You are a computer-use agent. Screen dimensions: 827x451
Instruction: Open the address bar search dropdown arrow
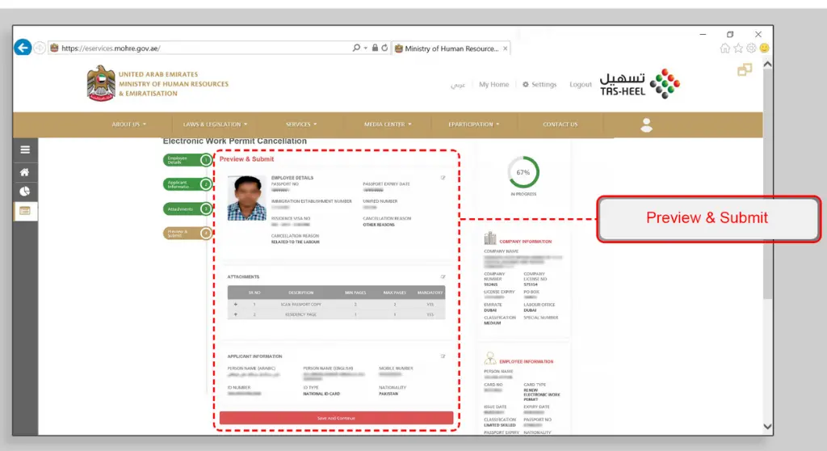pyautogui.click(x=366, y=48)
